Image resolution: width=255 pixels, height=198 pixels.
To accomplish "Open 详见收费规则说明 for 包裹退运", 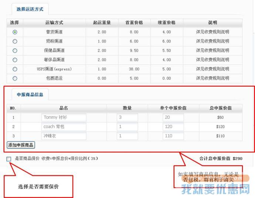I will [x=212, y=78].
